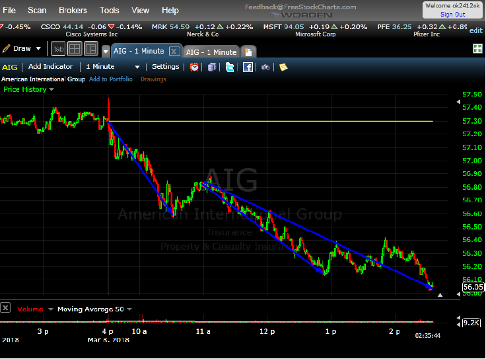Click the 57.50 price axis label

click(471, 95)
